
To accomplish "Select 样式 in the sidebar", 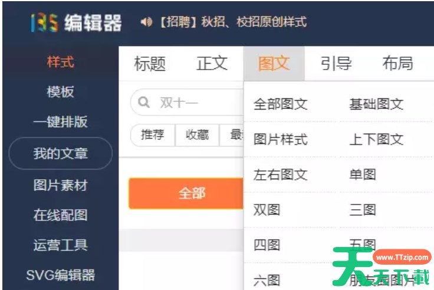I will [60, 61].
